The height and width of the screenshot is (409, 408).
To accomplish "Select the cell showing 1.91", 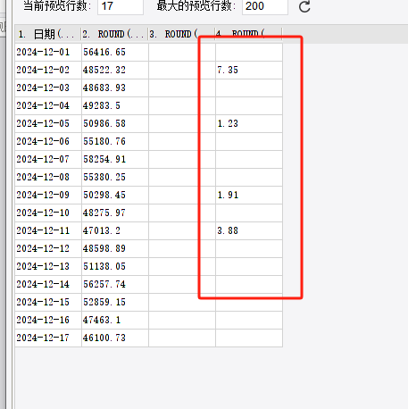I will [x=249, y=195].
